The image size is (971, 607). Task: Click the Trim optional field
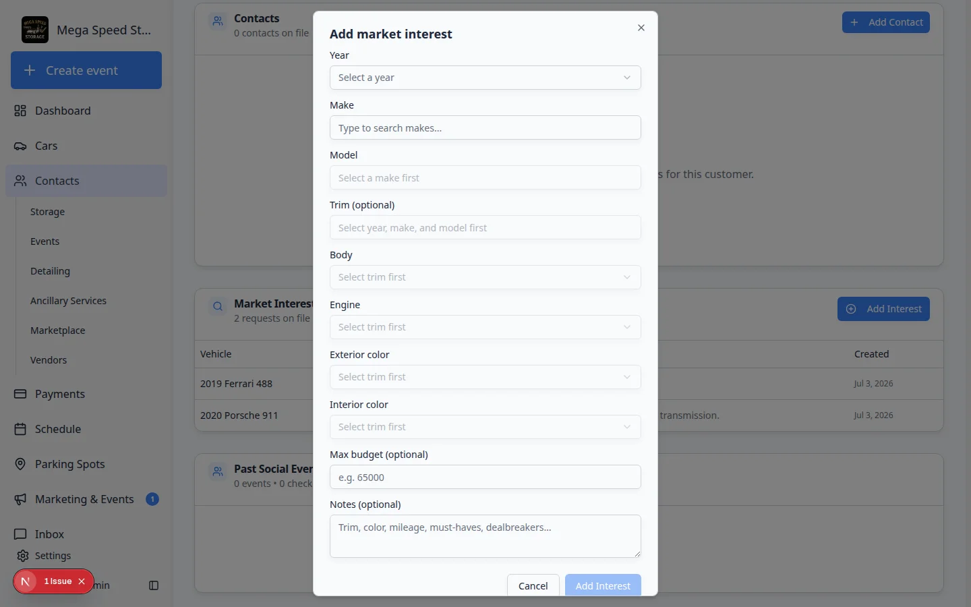(x=485, y=227)
